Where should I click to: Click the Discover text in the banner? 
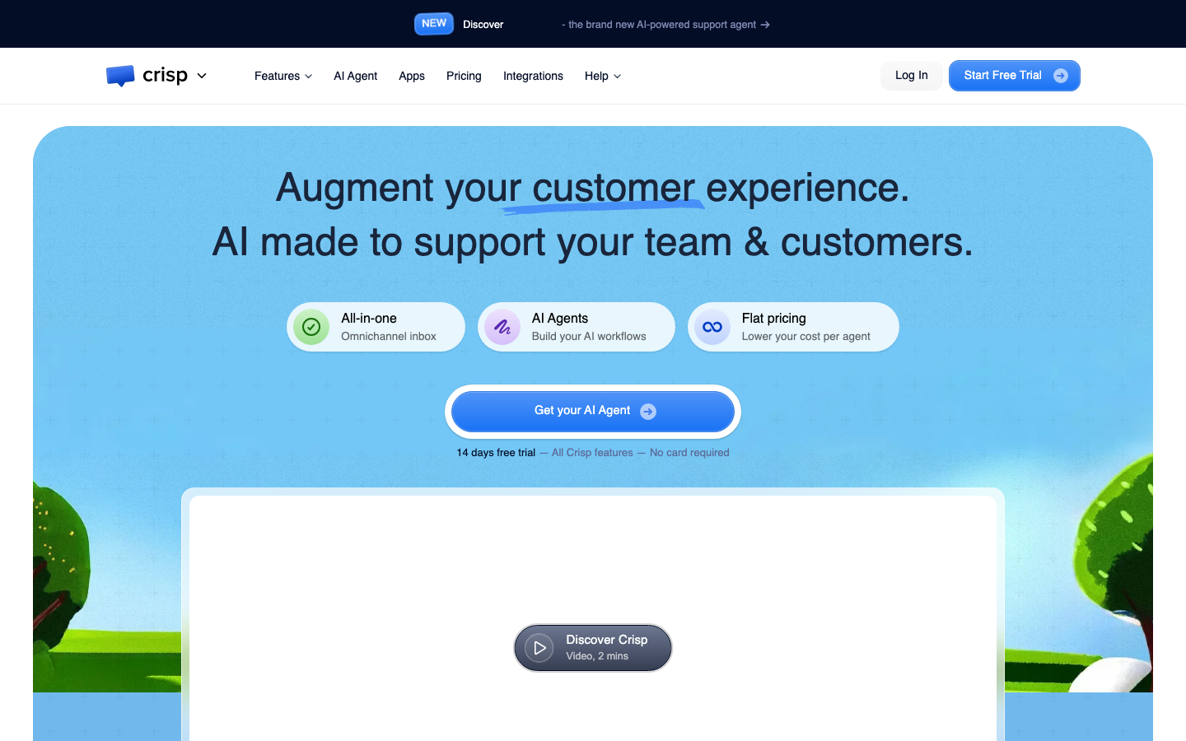point(483,25)
